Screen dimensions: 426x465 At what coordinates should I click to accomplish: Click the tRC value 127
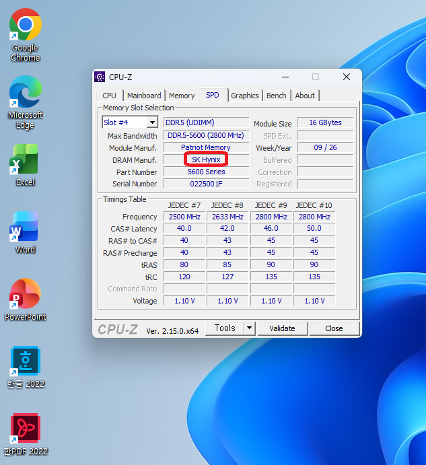pos(227,277)
